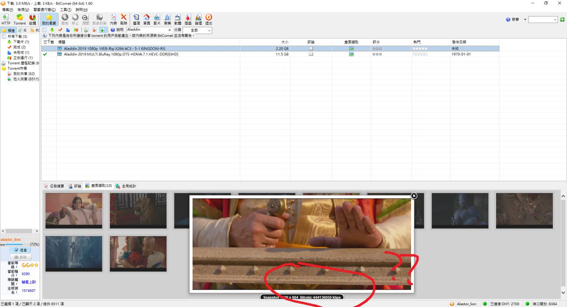The width and height of the screenshot is (567, 307).
Task: Switch to the 全局統計 tab
Action: (126, 186)
